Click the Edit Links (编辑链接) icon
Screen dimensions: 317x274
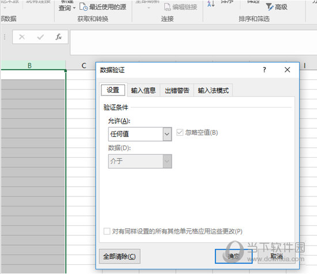point(167,7)
